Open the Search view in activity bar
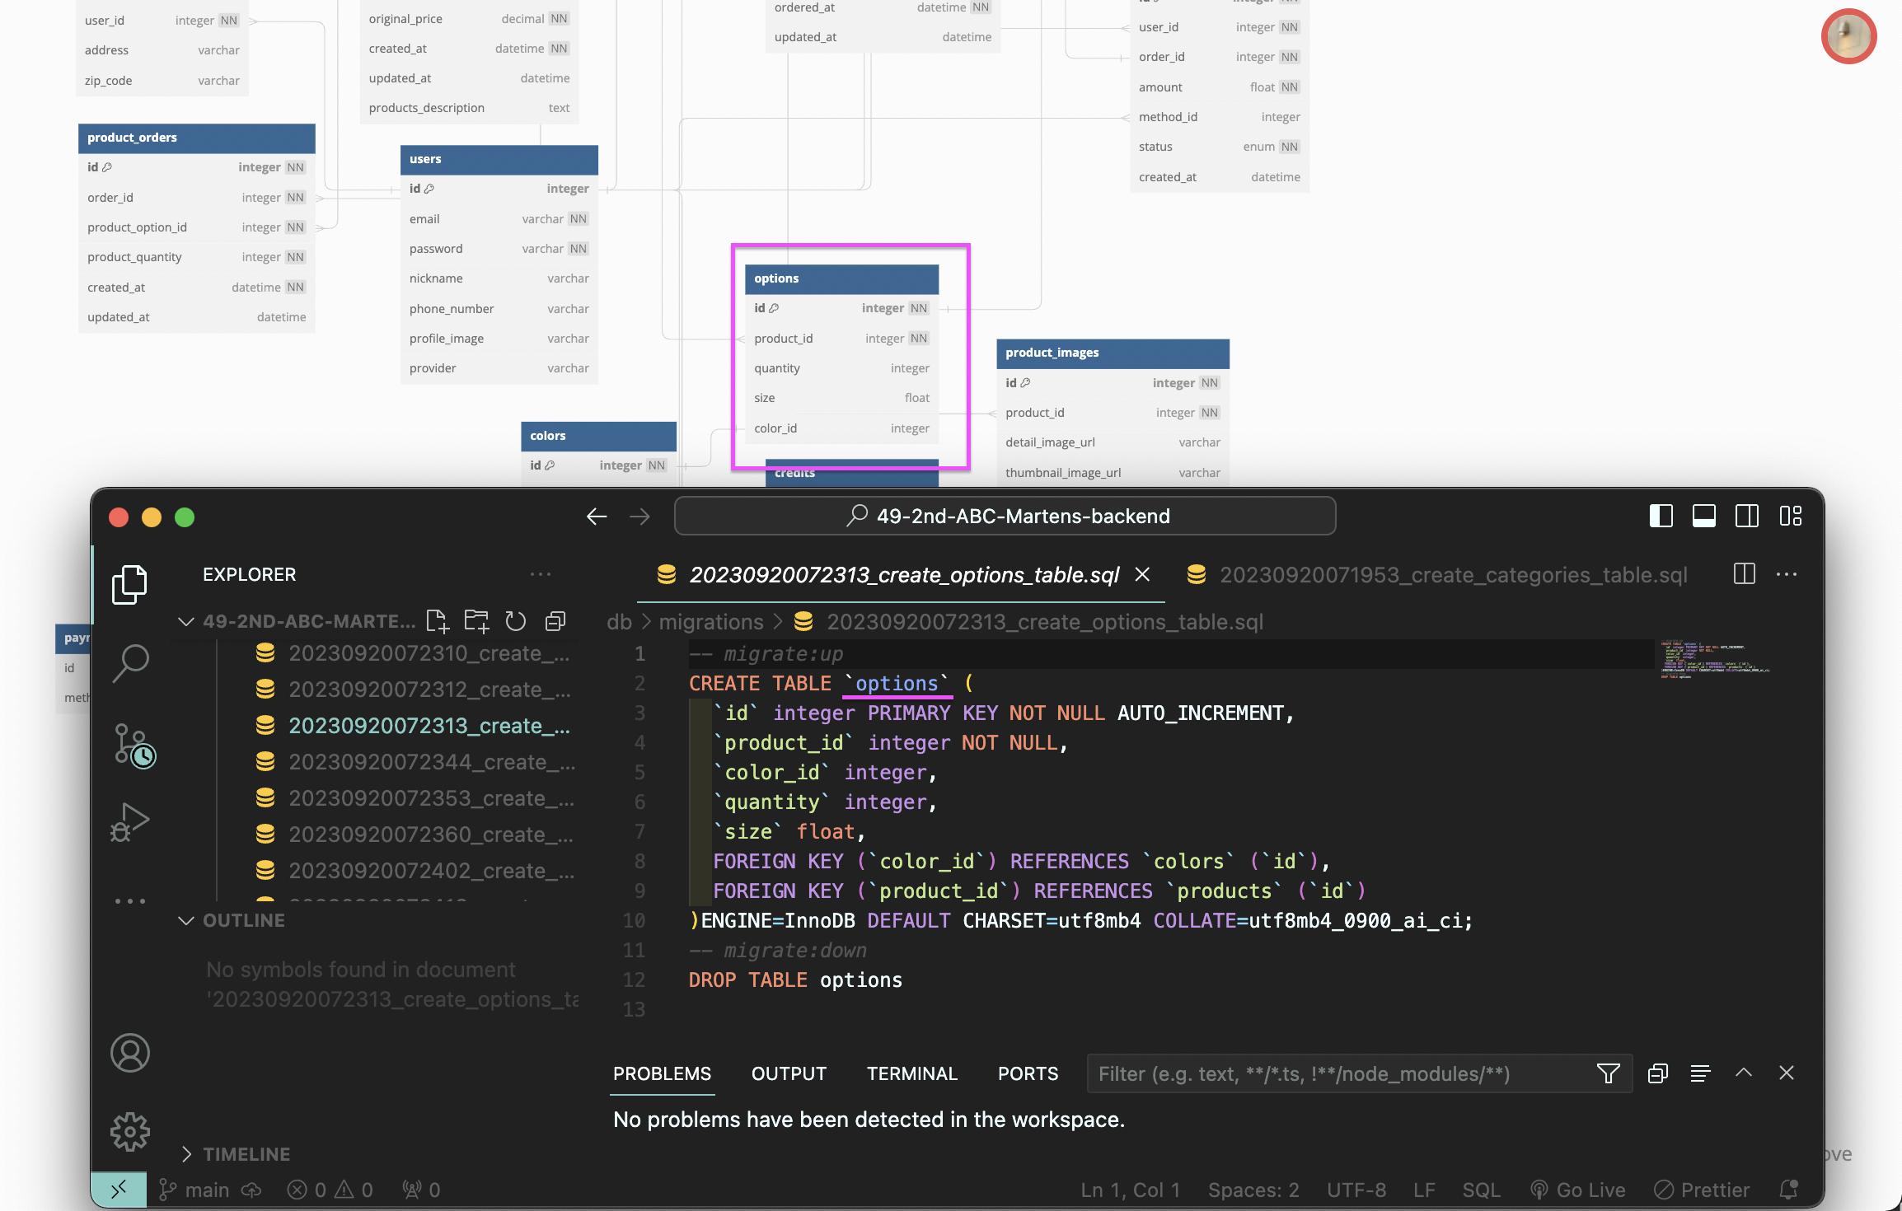This screenshot has width=1902, height=1211. [130, 663]
